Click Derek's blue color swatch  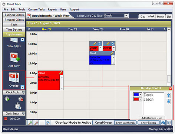point(136,95)
